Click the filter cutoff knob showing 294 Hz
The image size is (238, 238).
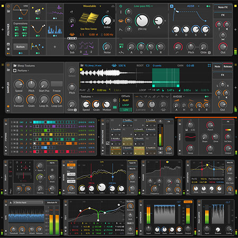coord(142,21)
